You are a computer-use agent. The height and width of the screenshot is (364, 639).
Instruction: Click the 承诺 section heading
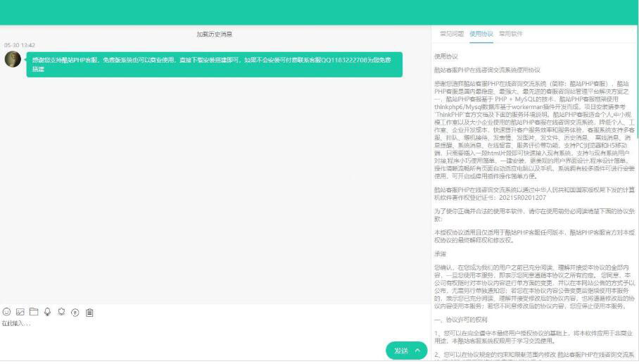pyautogui.click(x=440, y=253)
